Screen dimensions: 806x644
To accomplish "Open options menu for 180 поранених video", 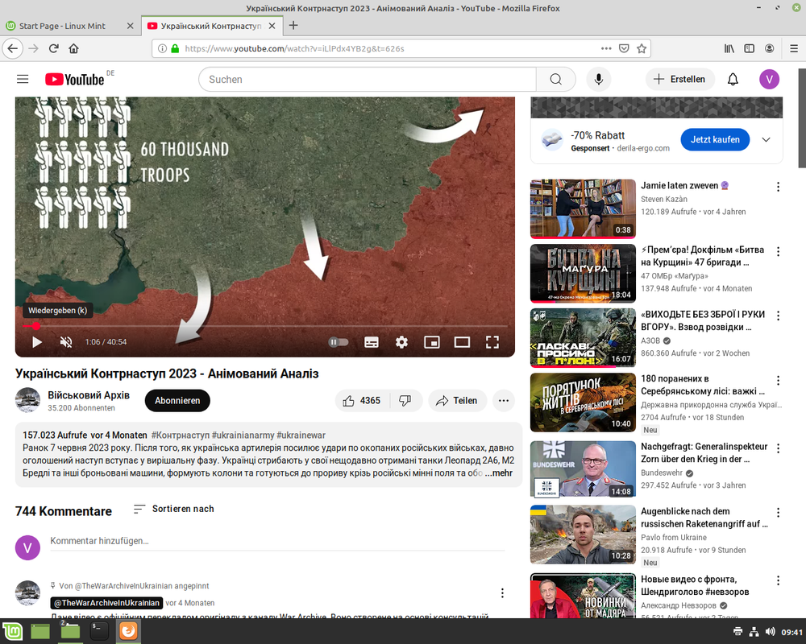I will (x=779, y=380).
